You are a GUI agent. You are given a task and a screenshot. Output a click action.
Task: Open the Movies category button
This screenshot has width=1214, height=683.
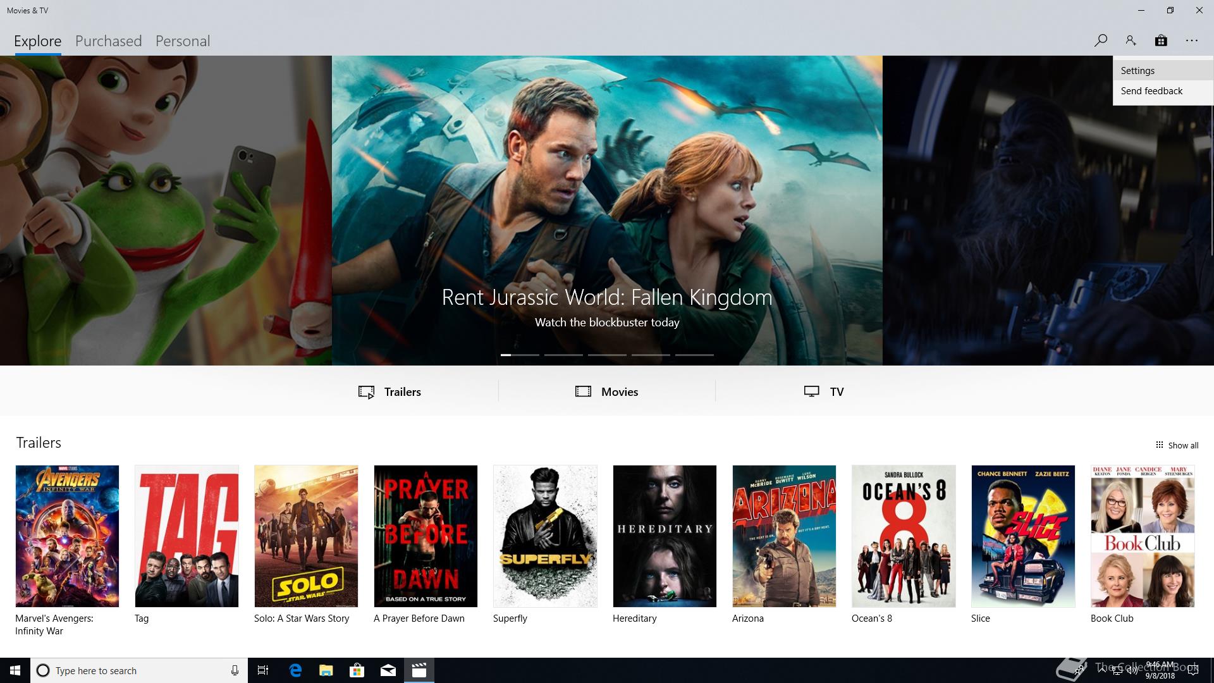pyautogui.click(x=606, y=391)
